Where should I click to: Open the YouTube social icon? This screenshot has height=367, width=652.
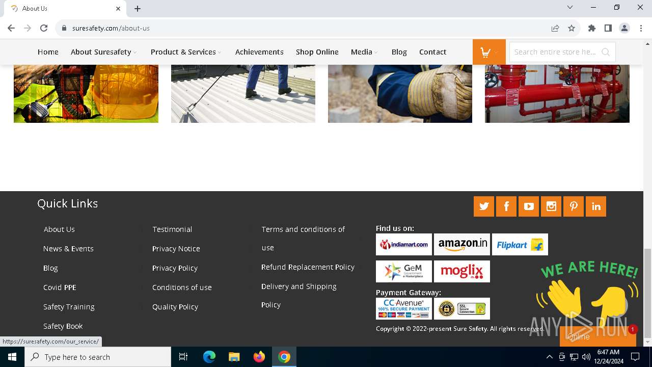point(529,206)
